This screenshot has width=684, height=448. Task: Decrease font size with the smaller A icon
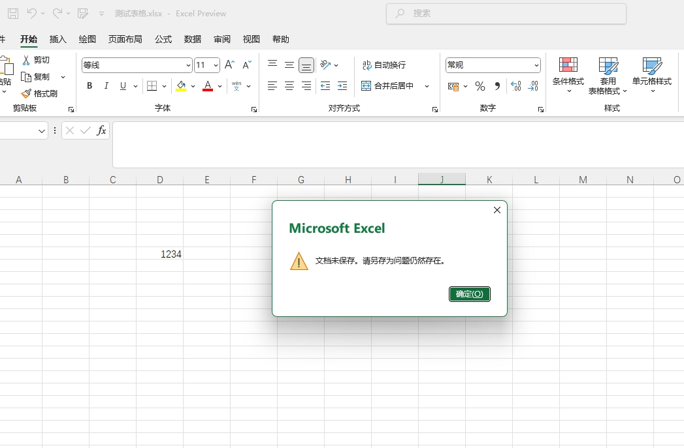247,65
